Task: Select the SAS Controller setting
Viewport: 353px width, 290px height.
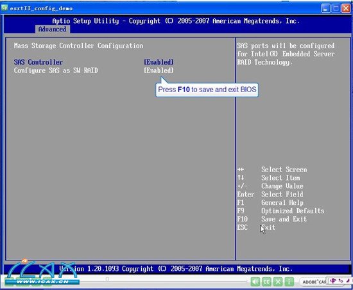Action: [x=39, y=62]
